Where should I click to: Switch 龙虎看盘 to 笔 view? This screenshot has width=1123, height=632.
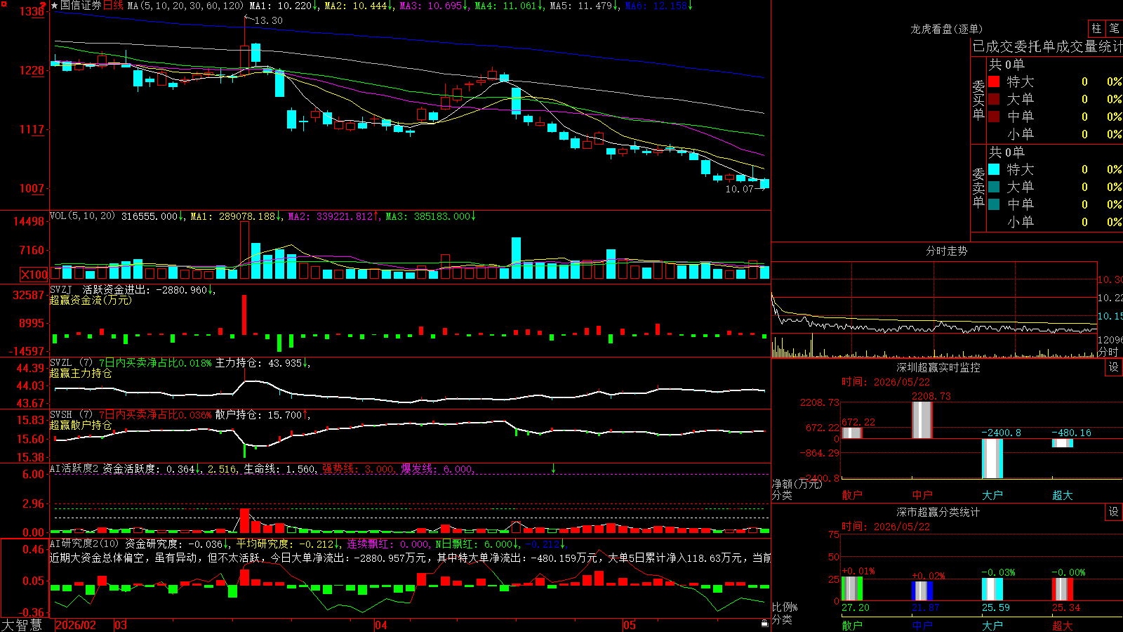click(1114, 29)
